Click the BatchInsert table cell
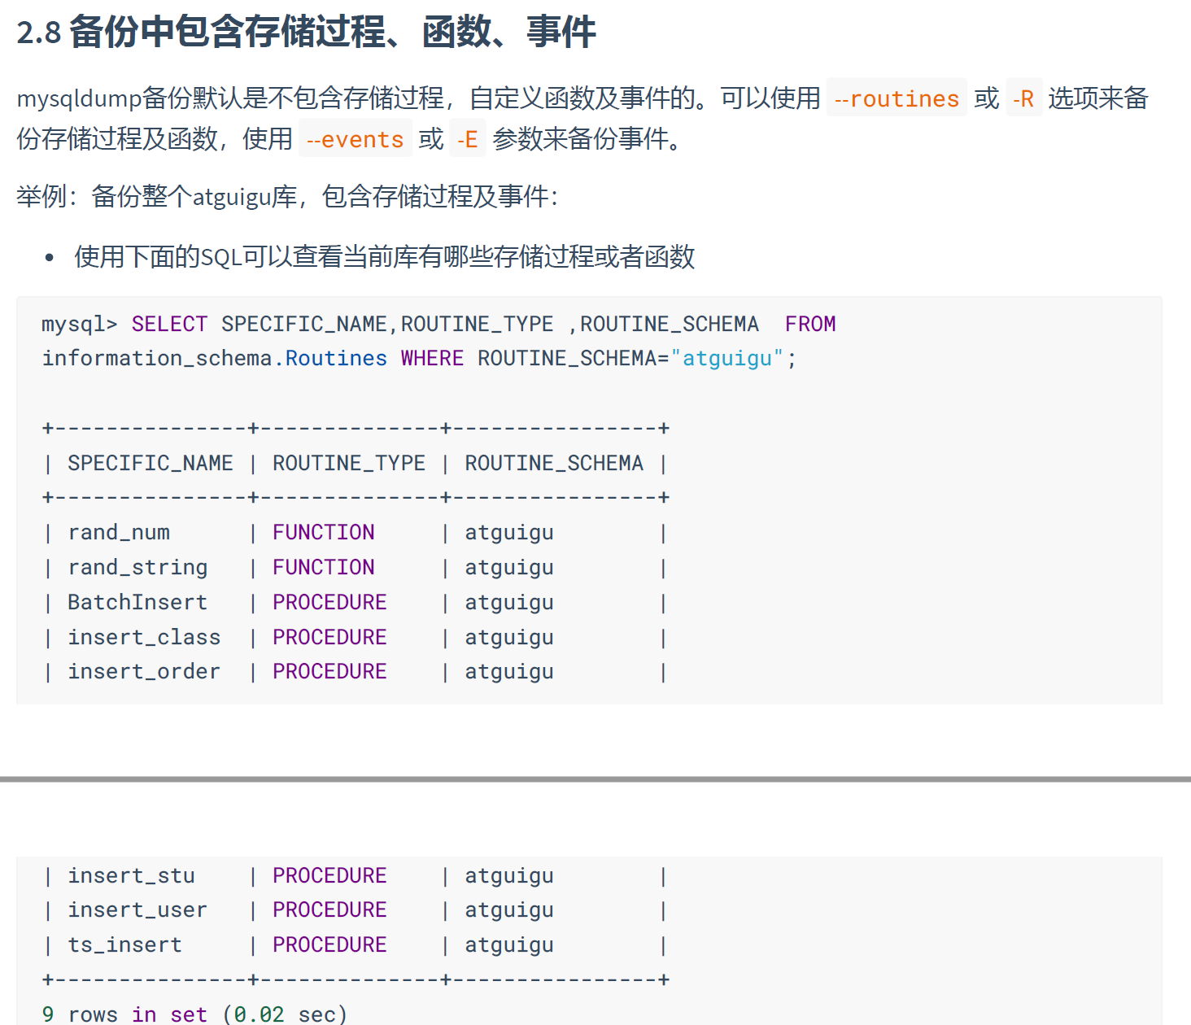Image resolution: width=1191 pixels, height=1025 pixels. [137, 602]
